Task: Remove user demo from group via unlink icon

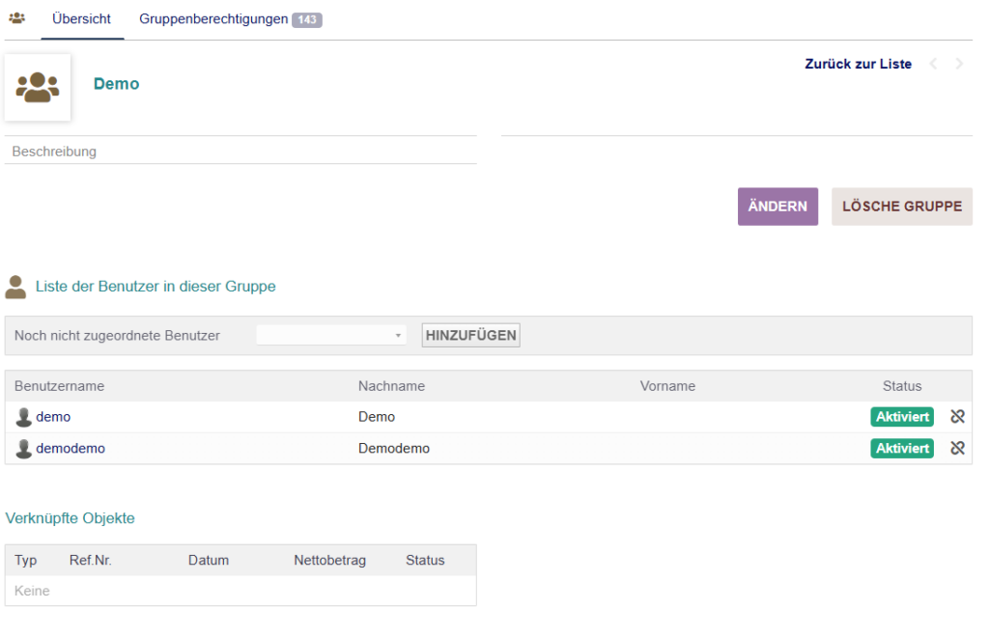Action: (x=957, y=417)
